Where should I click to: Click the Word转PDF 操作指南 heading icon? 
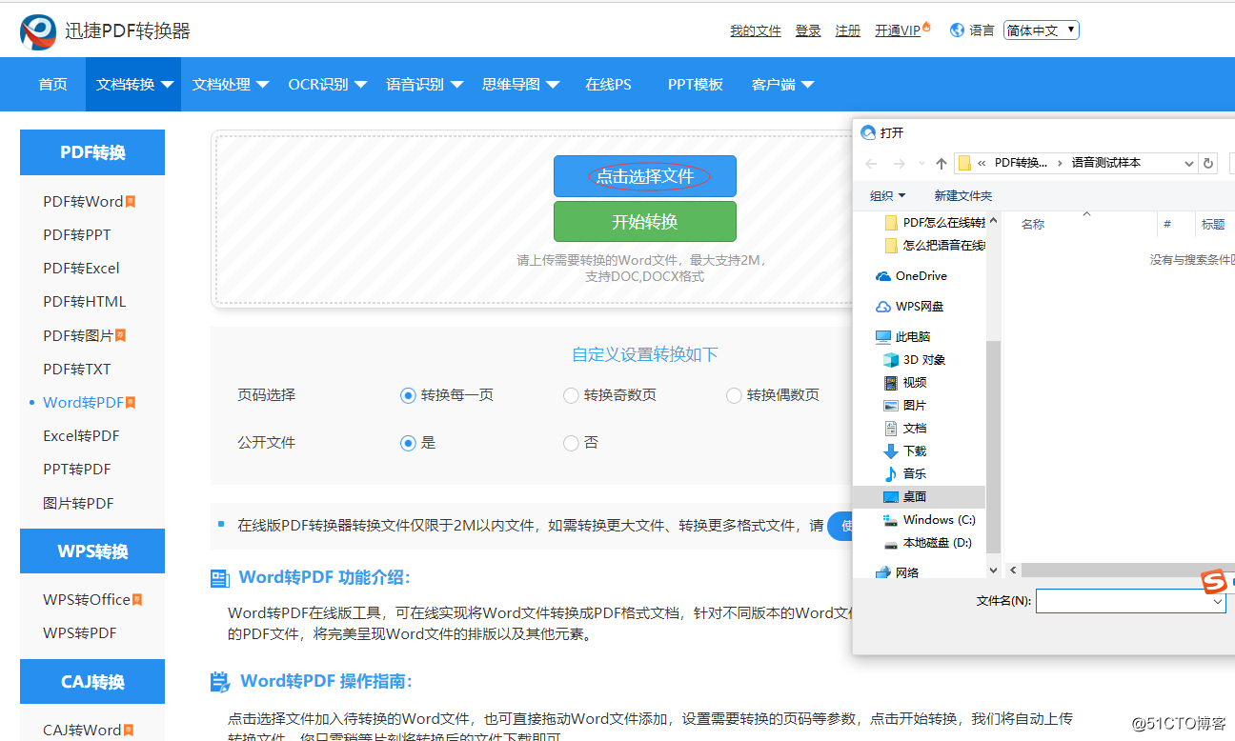tap(220, 681)
